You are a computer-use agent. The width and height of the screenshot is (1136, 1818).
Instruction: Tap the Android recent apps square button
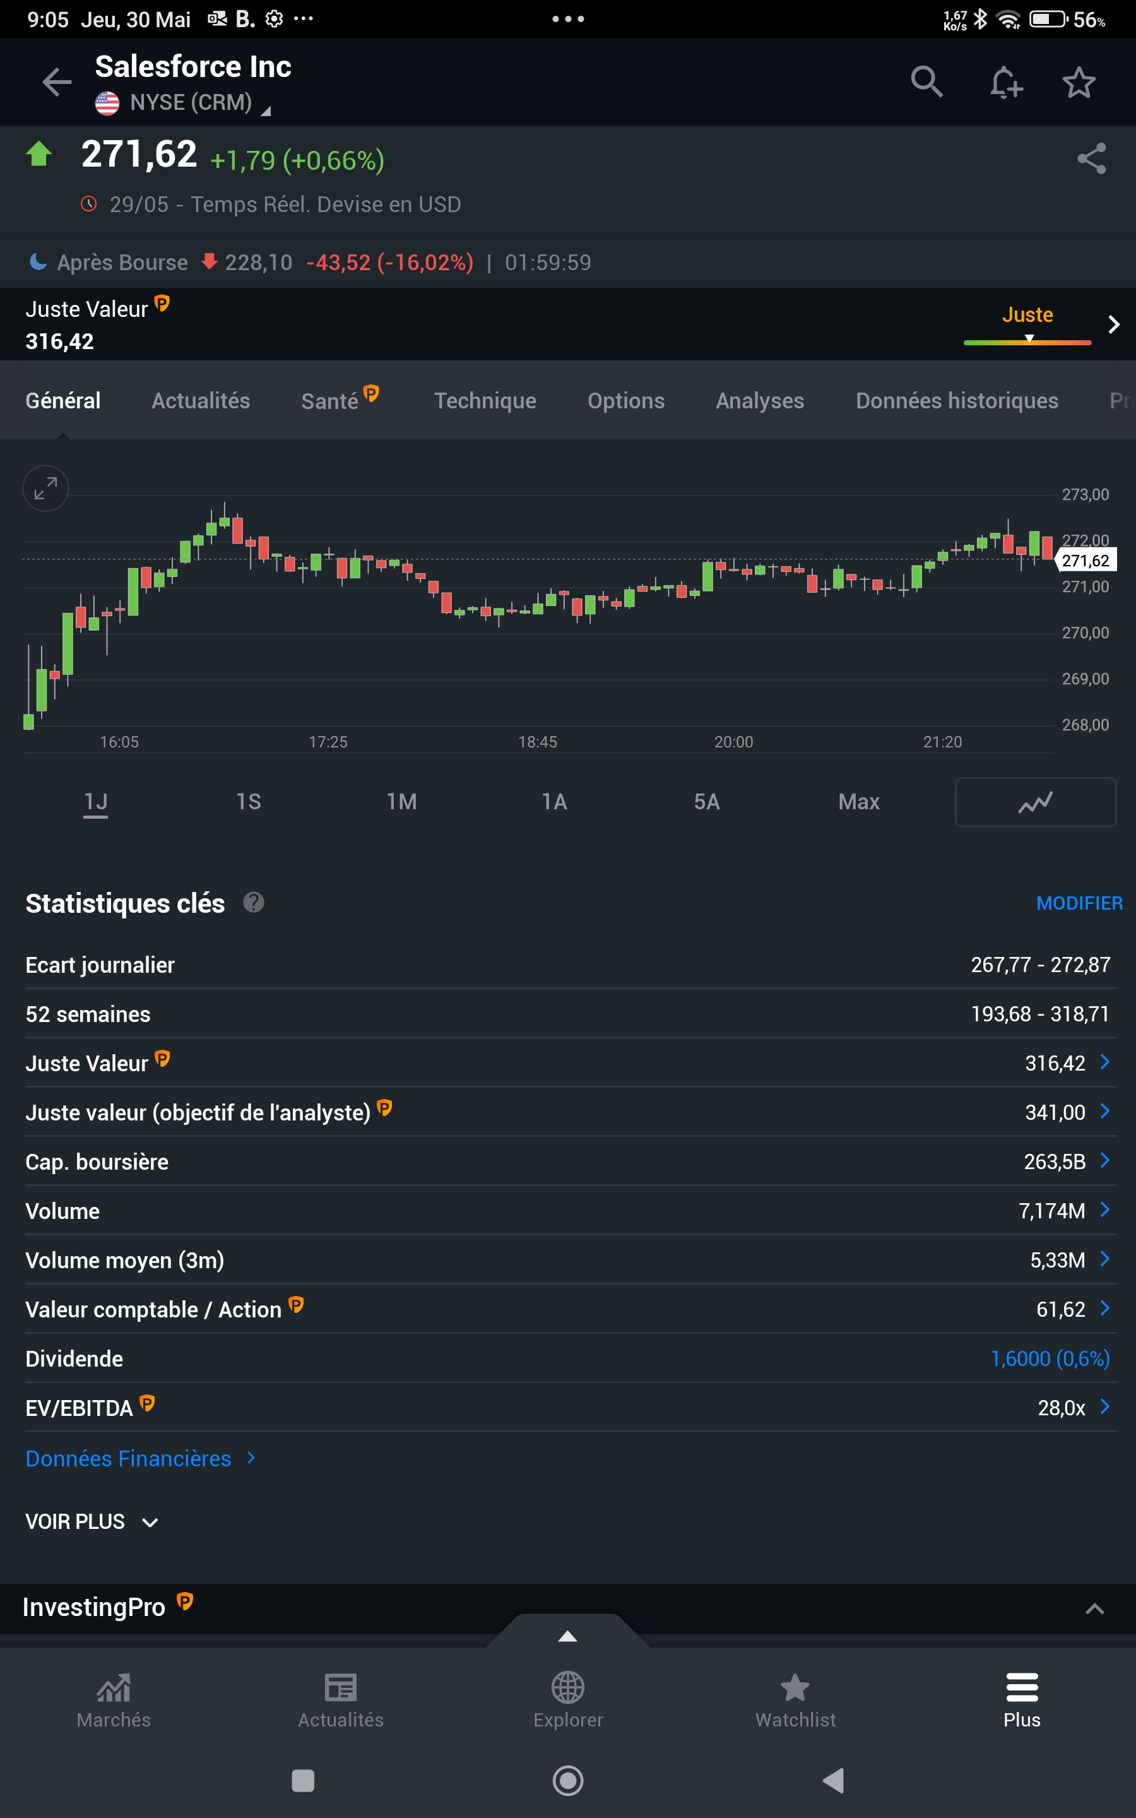pyautogui.click(x=303, y=1780)
